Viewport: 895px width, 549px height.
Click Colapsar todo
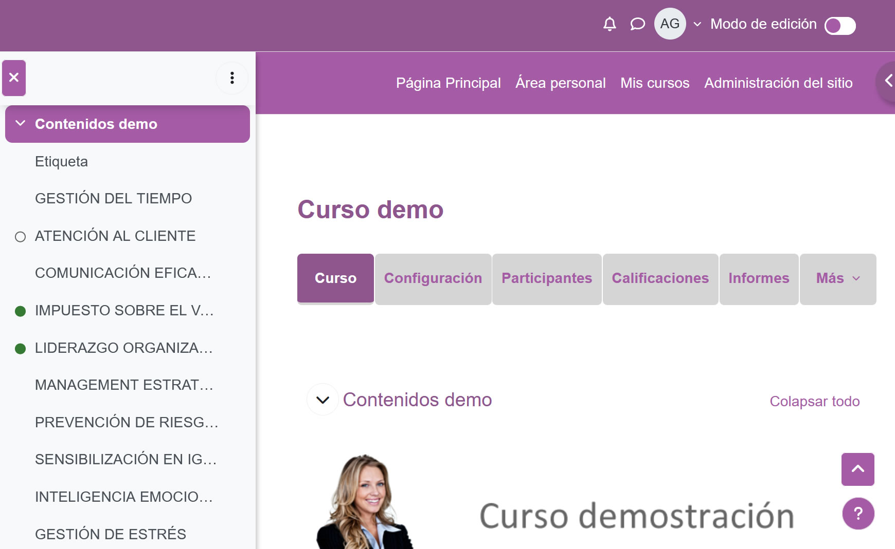814,401
